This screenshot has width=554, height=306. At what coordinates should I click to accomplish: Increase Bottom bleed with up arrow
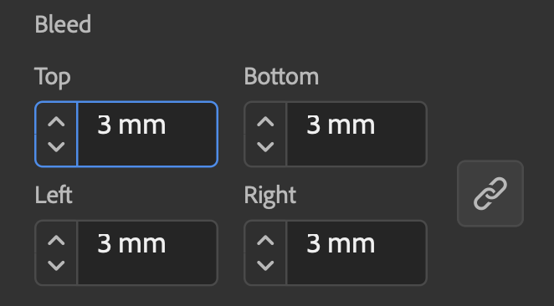tap(265, 122)
